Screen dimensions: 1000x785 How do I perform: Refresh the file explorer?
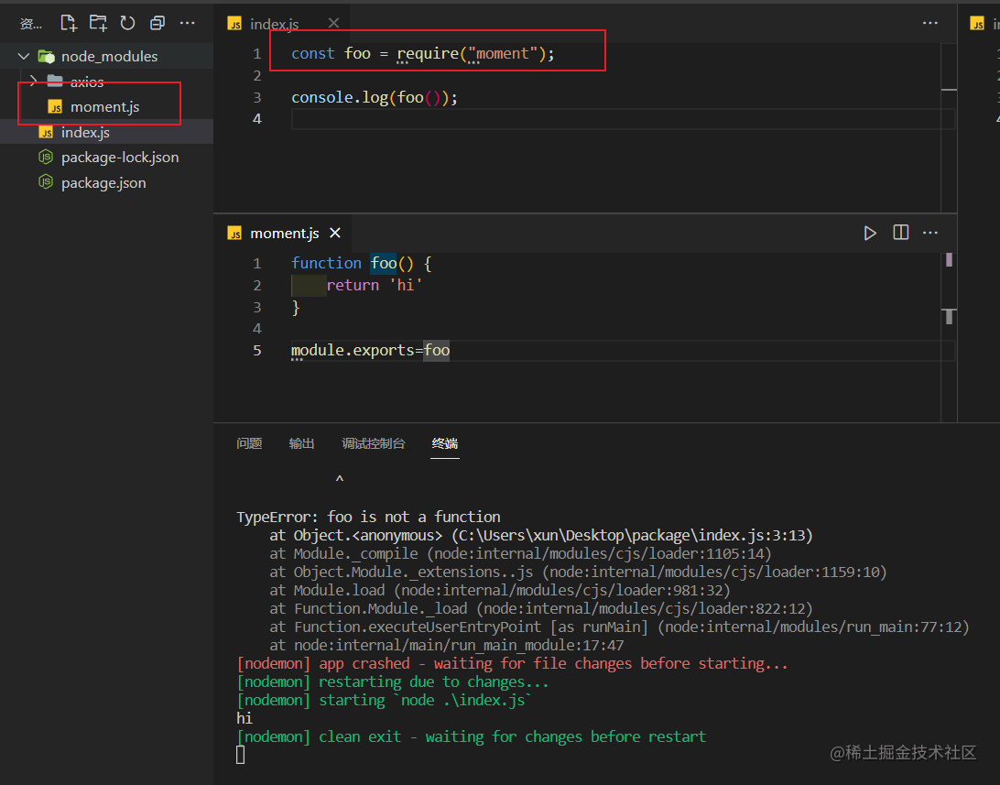coord(127,23)
